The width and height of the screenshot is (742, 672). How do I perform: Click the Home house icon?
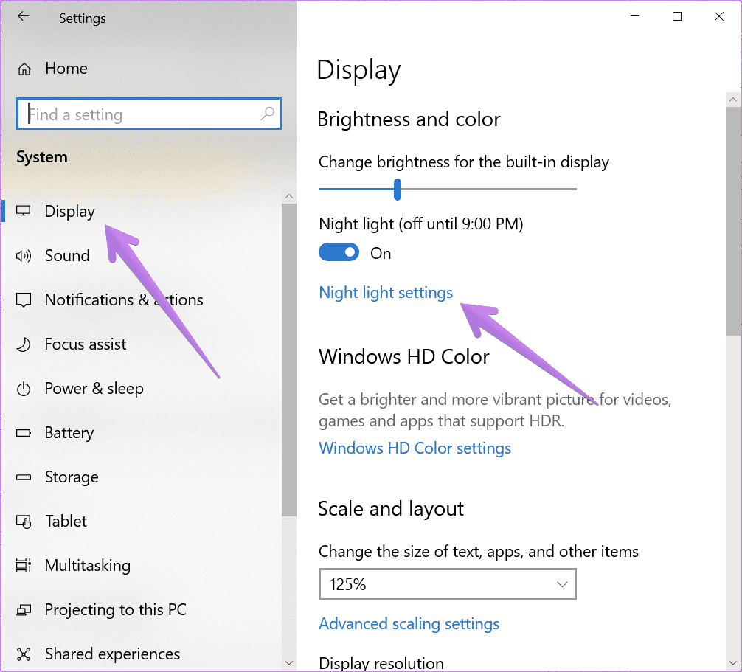[24, 69]
